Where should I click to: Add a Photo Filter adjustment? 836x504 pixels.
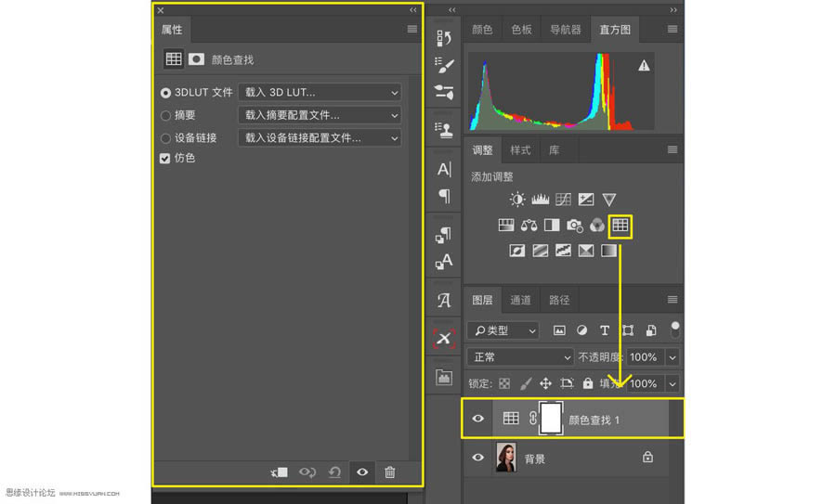pos(575,225)
